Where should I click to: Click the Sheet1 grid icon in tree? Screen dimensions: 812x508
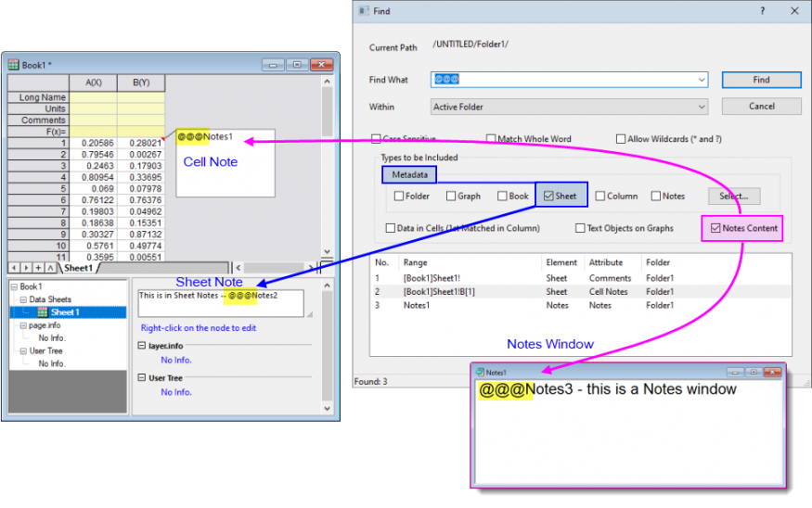click(x=43, y=312)
